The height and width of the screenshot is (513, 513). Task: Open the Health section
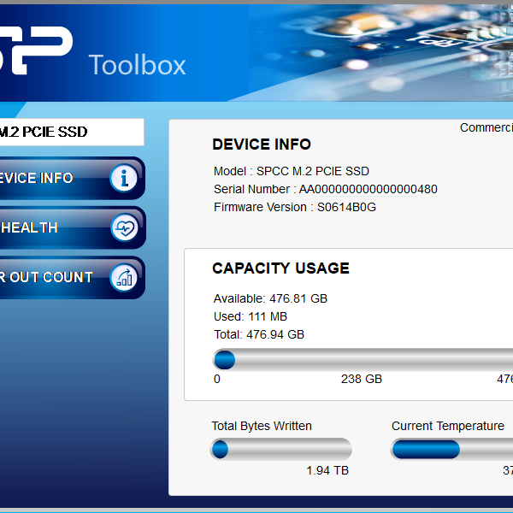pyautogui.click(x=73, y=227)
